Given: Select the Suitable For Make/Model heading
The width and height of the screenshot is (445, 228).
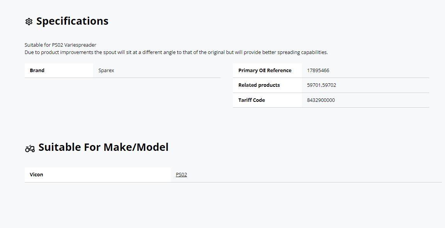Looking at the screenshot, I should [103, 147].
